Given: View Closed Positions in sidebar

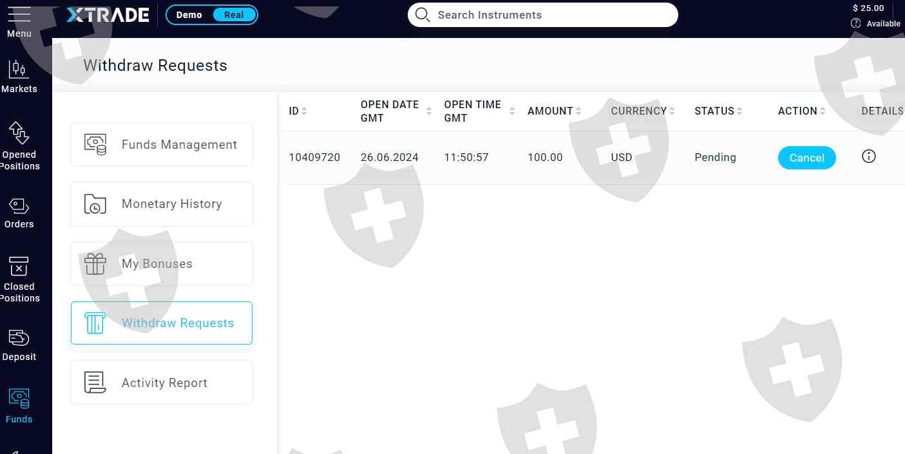Looking at the screenshot, I should click(x=19, y=279).
